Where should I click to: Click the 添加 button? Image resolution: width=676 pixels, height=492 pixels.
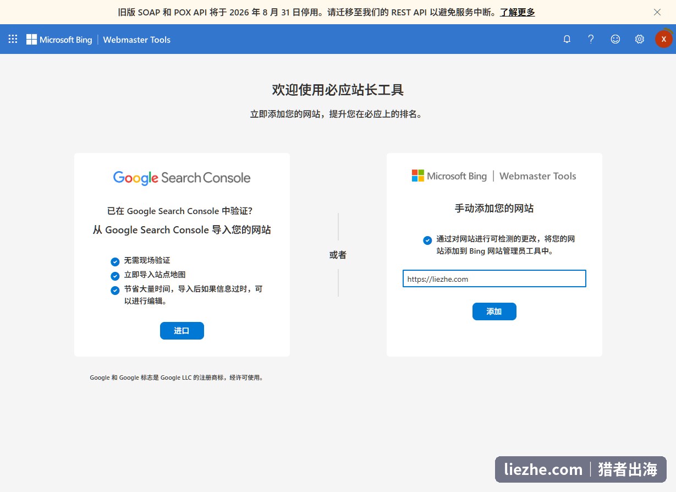pyautogui.click(x=494, y=311)
